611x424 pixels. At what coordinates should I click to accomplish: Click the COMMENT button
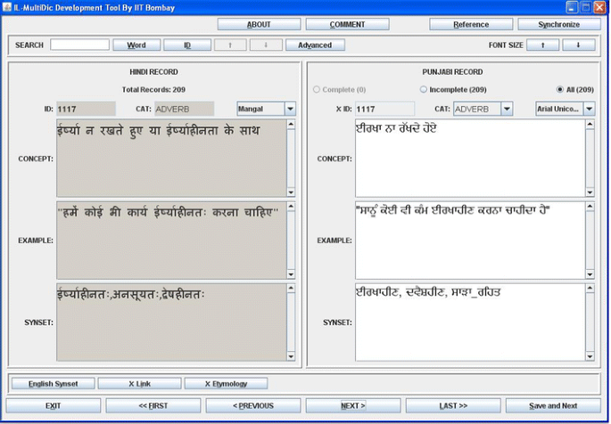[x=347, y=25]
